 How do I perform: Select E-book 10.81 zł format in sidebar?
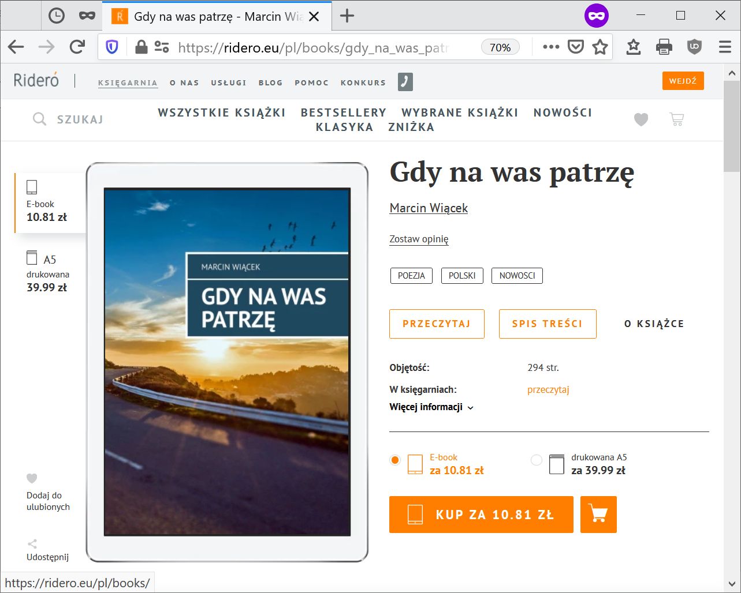[50, 202]
